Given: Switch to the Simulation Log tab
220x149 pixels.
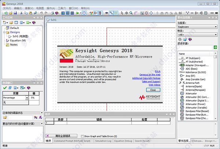Looking at the screenshot, I should (103, 141).
